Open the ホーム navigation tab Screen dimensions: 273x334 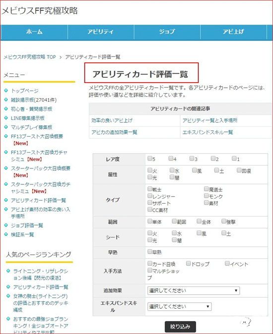(x=34, y=32)
